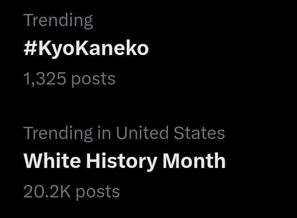Image resolution: width=297 pixels, height=218 pixels.
Task: Tap the White History Month title
Action: point(125,161)
